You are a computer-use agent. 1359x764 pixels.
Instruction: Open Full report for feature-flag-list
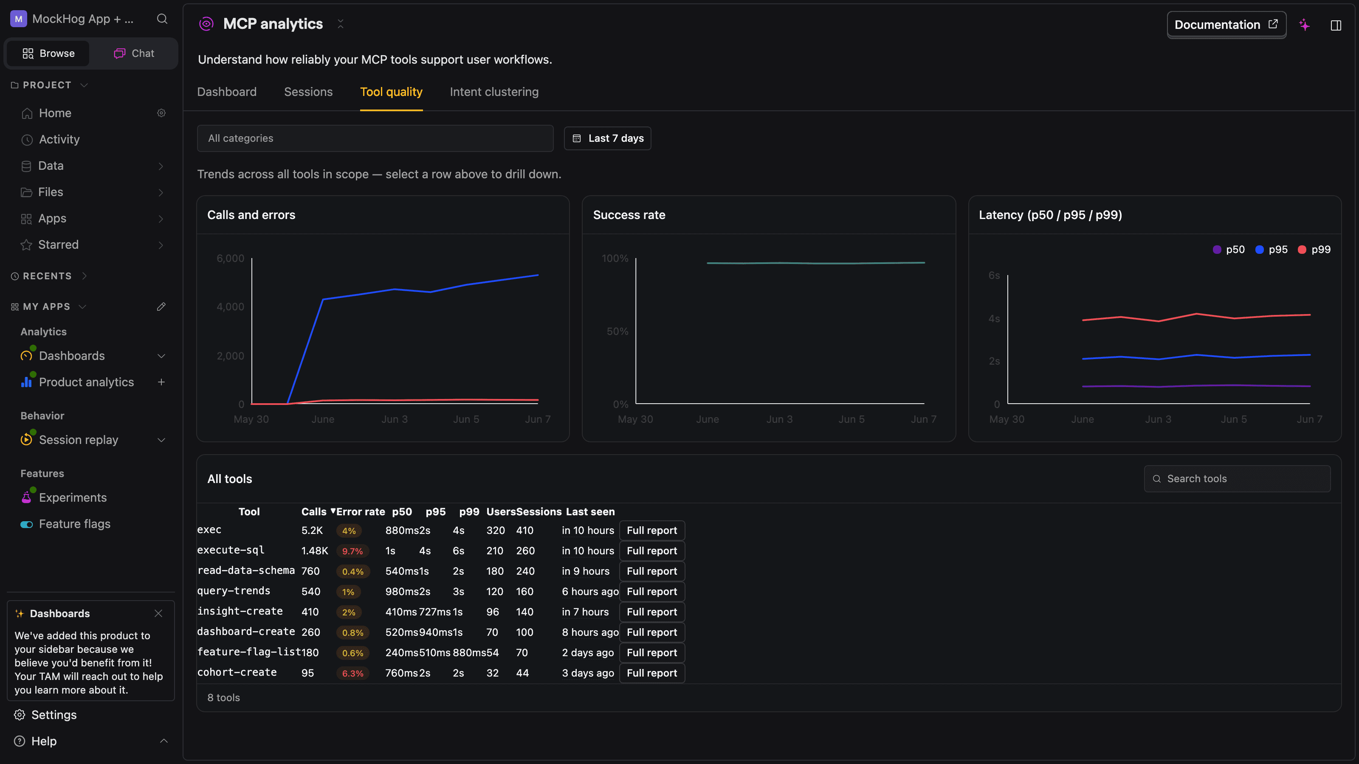(x=651, y=652)
